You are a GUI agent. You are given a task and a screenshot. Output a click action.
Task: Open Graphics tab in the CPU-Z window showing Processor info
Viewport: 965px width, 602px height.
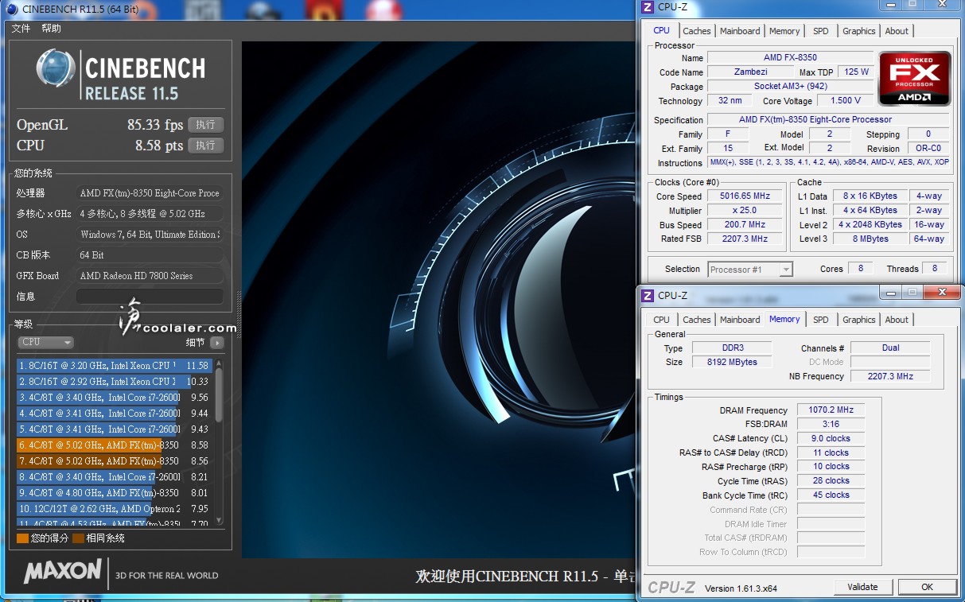(859, 31)
